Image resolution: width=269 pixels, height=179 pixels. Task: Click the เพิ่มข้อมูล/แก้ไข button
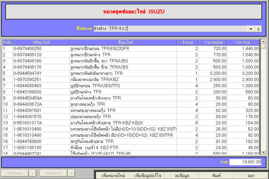(x=147, y=176)
